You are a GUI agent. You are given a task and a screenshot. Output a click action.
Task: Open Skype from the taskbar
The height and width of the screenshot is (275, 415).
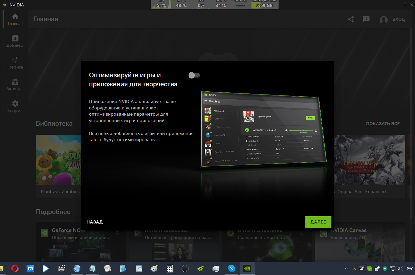click(x=232, y=269)
